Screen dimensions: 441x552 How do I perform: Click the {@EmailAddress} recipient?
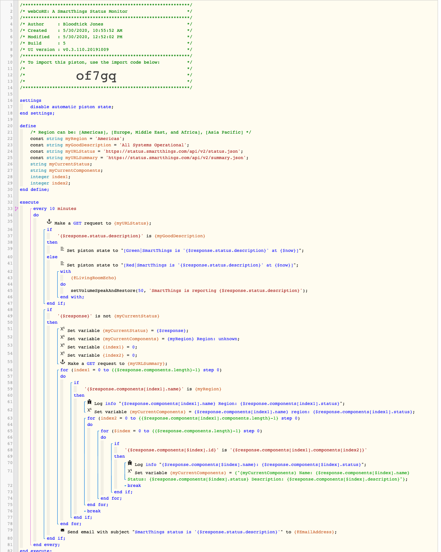314,532
